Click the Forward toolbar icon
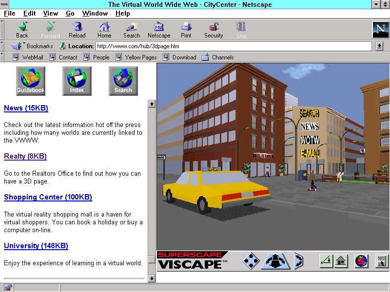The image size is (390, 292). (50, 30)
